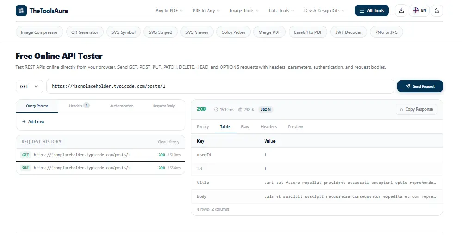
Task: Click the 1510ms response time
Action: point(224,109)
